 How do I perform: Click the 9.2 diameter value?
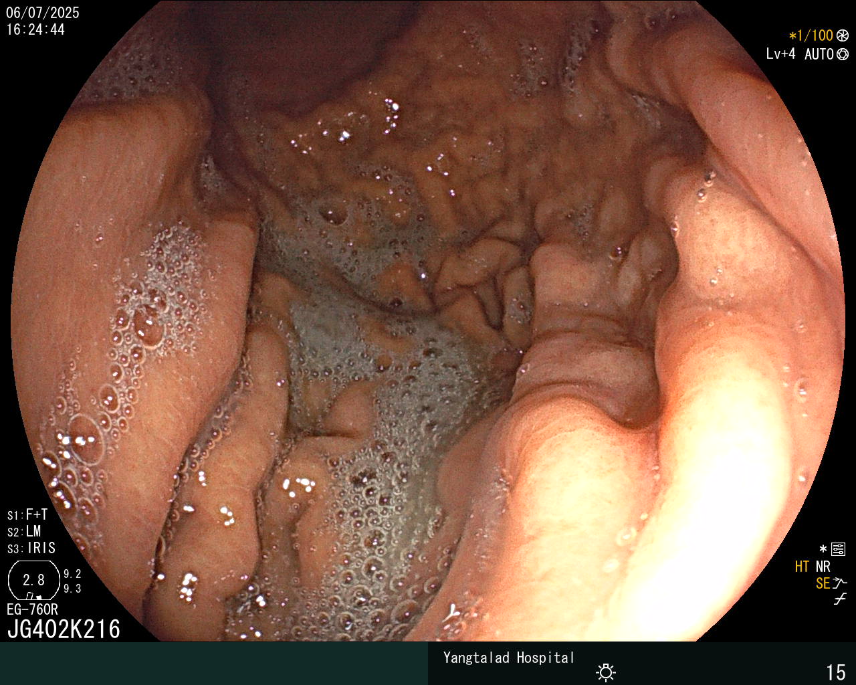[72, 574]
